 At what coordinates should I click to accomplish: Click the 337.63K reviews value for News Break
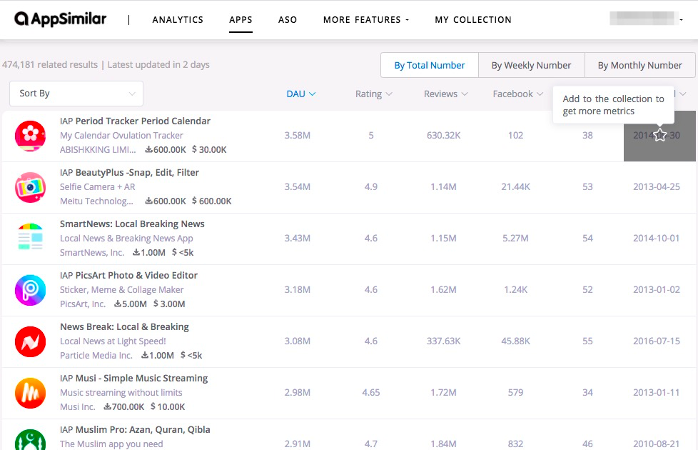[443, 341]
